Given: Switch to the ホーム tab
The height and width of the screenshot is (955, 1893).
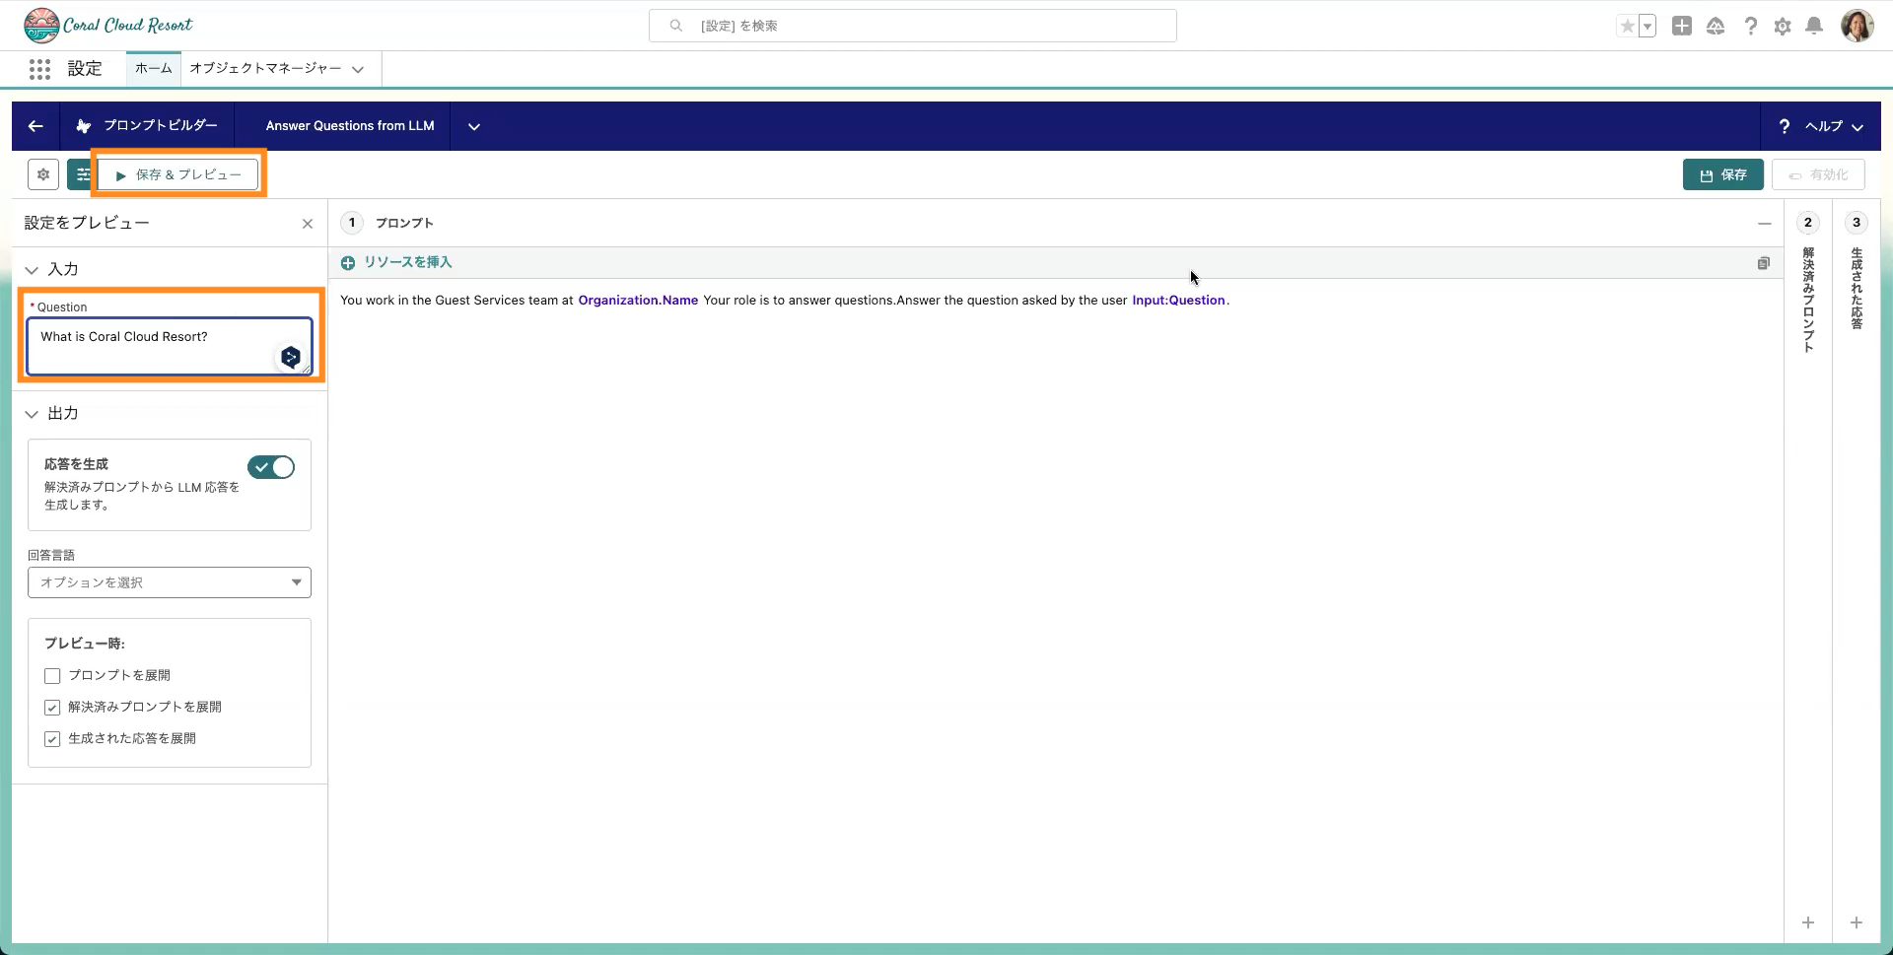Looking at the screenshot, I should coord(153,68).
